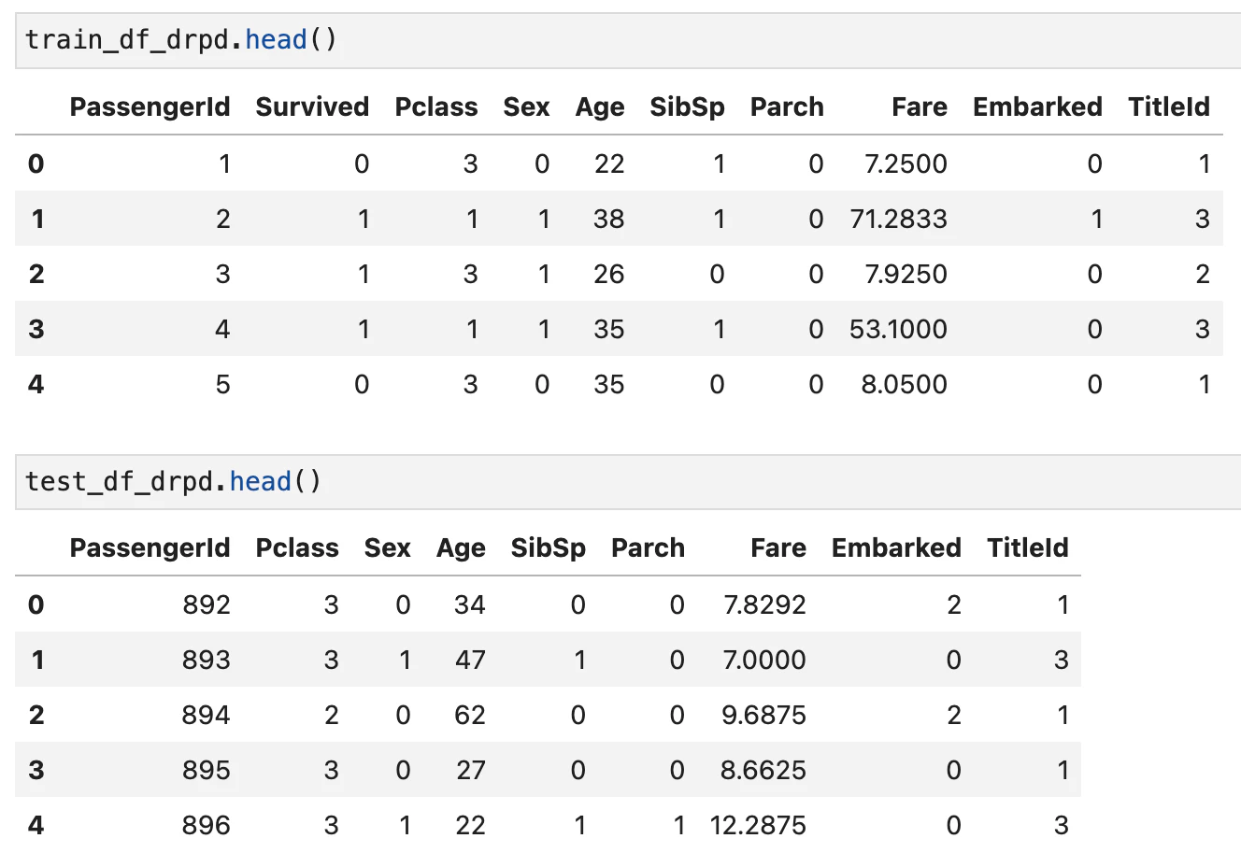This screenshot has width=1241, height=867.
Task: Click the Pclass header in the test table
Action: [x=297, y=547]
